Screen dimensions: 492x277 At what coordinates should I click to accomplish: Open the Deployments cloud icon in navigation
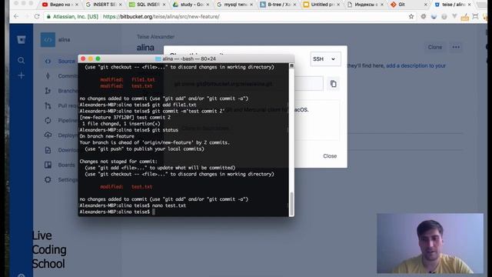[x=48, y=135]
